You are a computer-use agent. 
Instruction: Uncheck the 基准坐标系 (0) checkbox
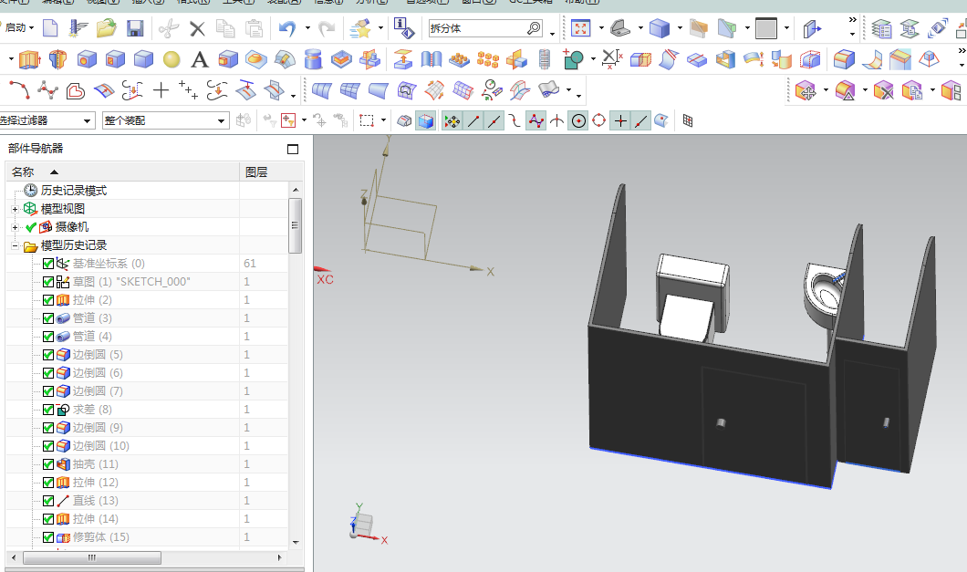coord(48,264)
